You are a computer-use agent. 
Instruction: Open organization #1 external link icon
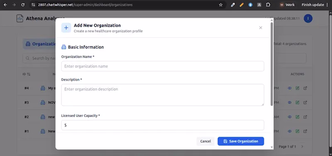pyautogui.click(x=305, y=131)
